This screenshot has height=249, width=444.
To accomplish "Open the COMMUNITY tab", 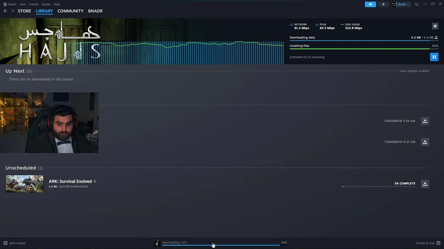I will pos(70,11).
